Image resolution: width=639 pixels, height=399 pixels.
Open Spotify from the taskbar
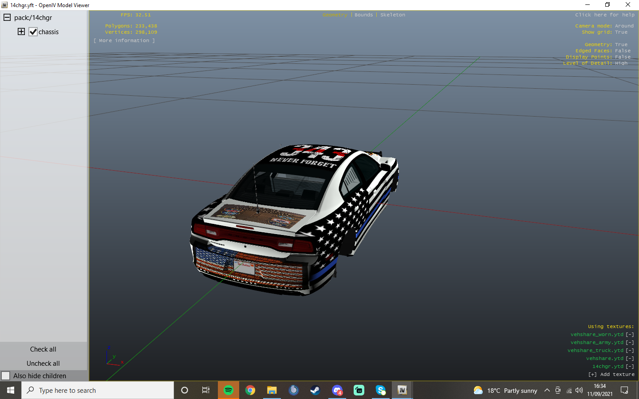pyautogui.click(x=229, y=390)
